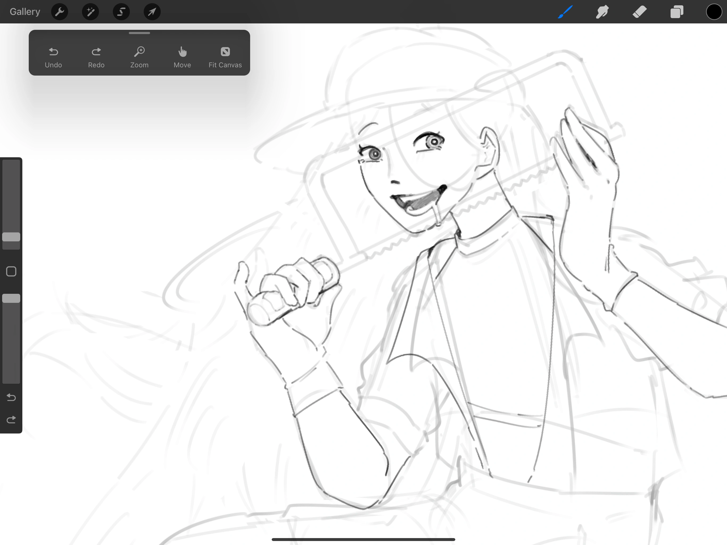Tap the sidebar undo arrow

point(11,397)
